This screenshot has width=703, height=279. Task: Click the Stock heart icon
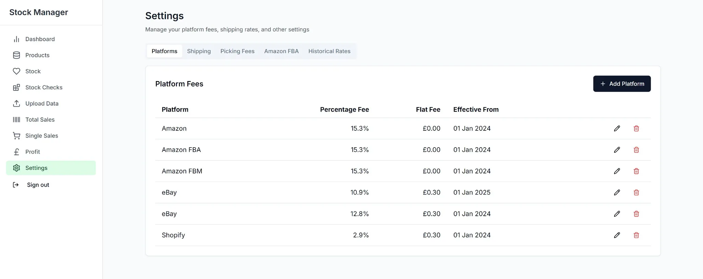click(x=16, y=71)
